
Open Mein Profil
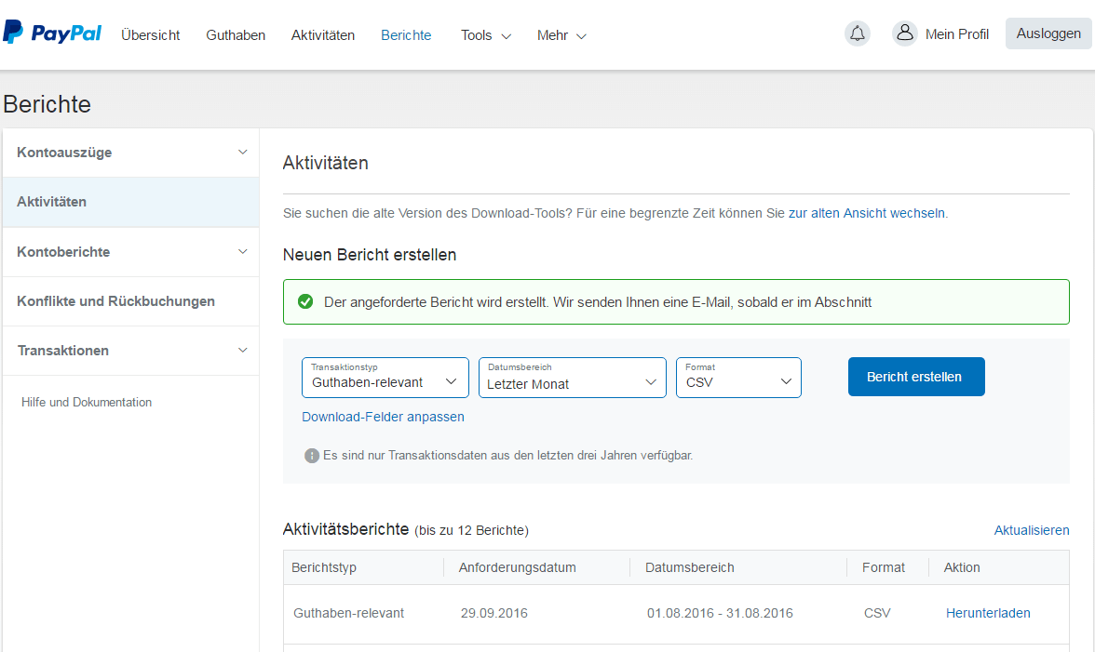pos(957,34)
